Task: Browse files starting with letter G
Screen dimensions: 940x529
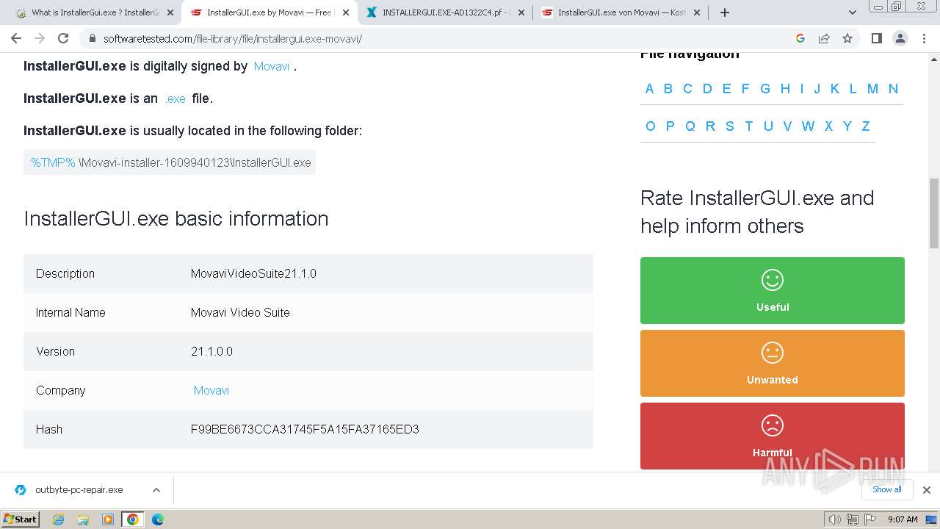Action: coord(765,89)
